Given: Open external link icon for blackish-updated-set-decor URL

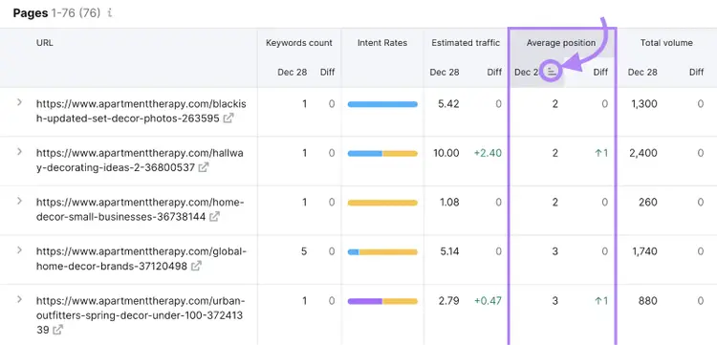Looking at the screenshot, I should click(228, 119).
